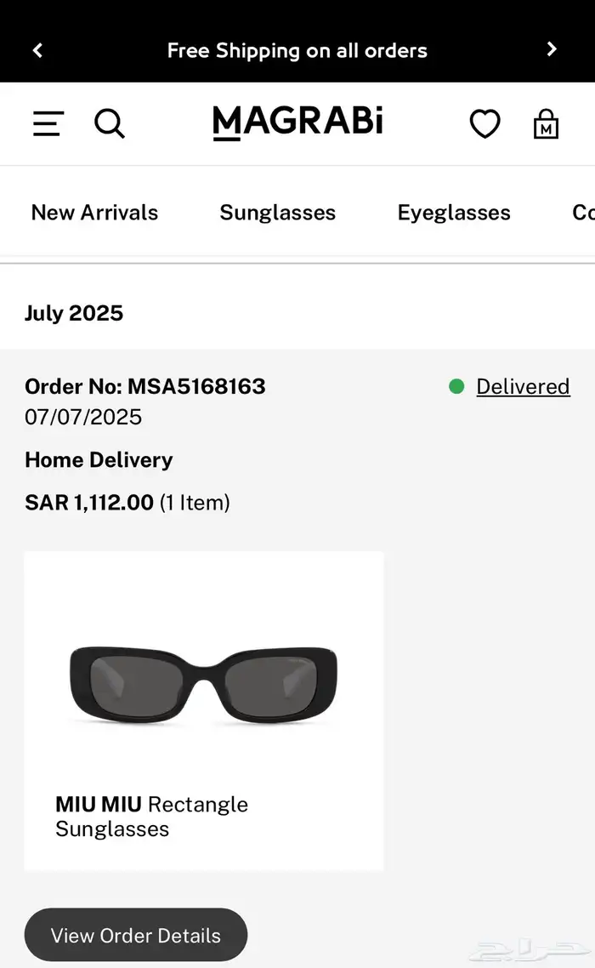Click the Delivered status link
595x968 pixels.
523,387
